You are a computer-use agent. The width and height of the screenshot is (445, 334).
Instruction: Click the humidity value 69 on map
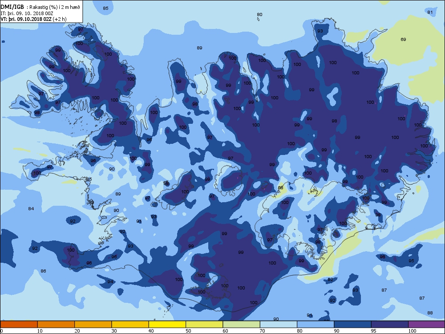tap(403, 40)
